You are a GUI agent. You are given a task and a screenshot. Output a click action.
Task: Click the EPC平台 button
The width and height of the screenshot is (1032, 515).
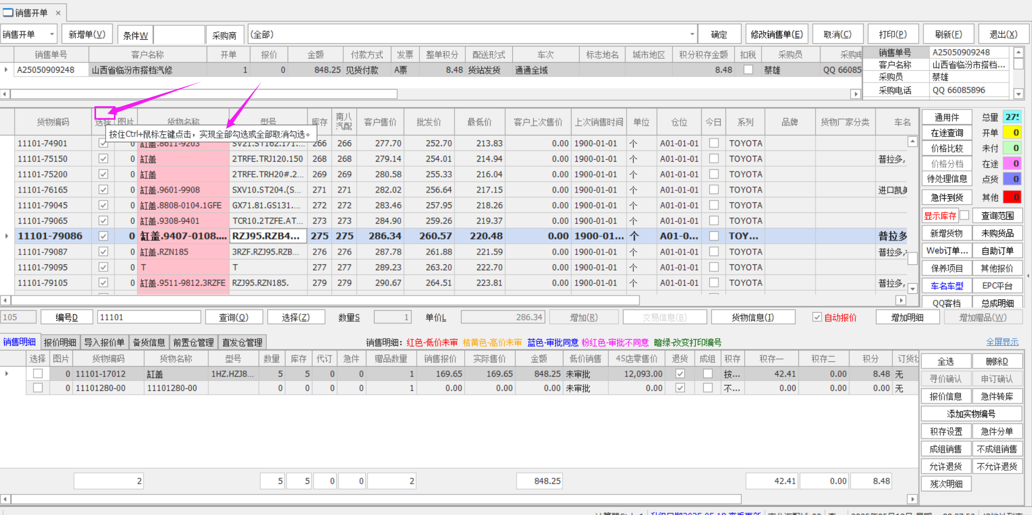point(997,286)
